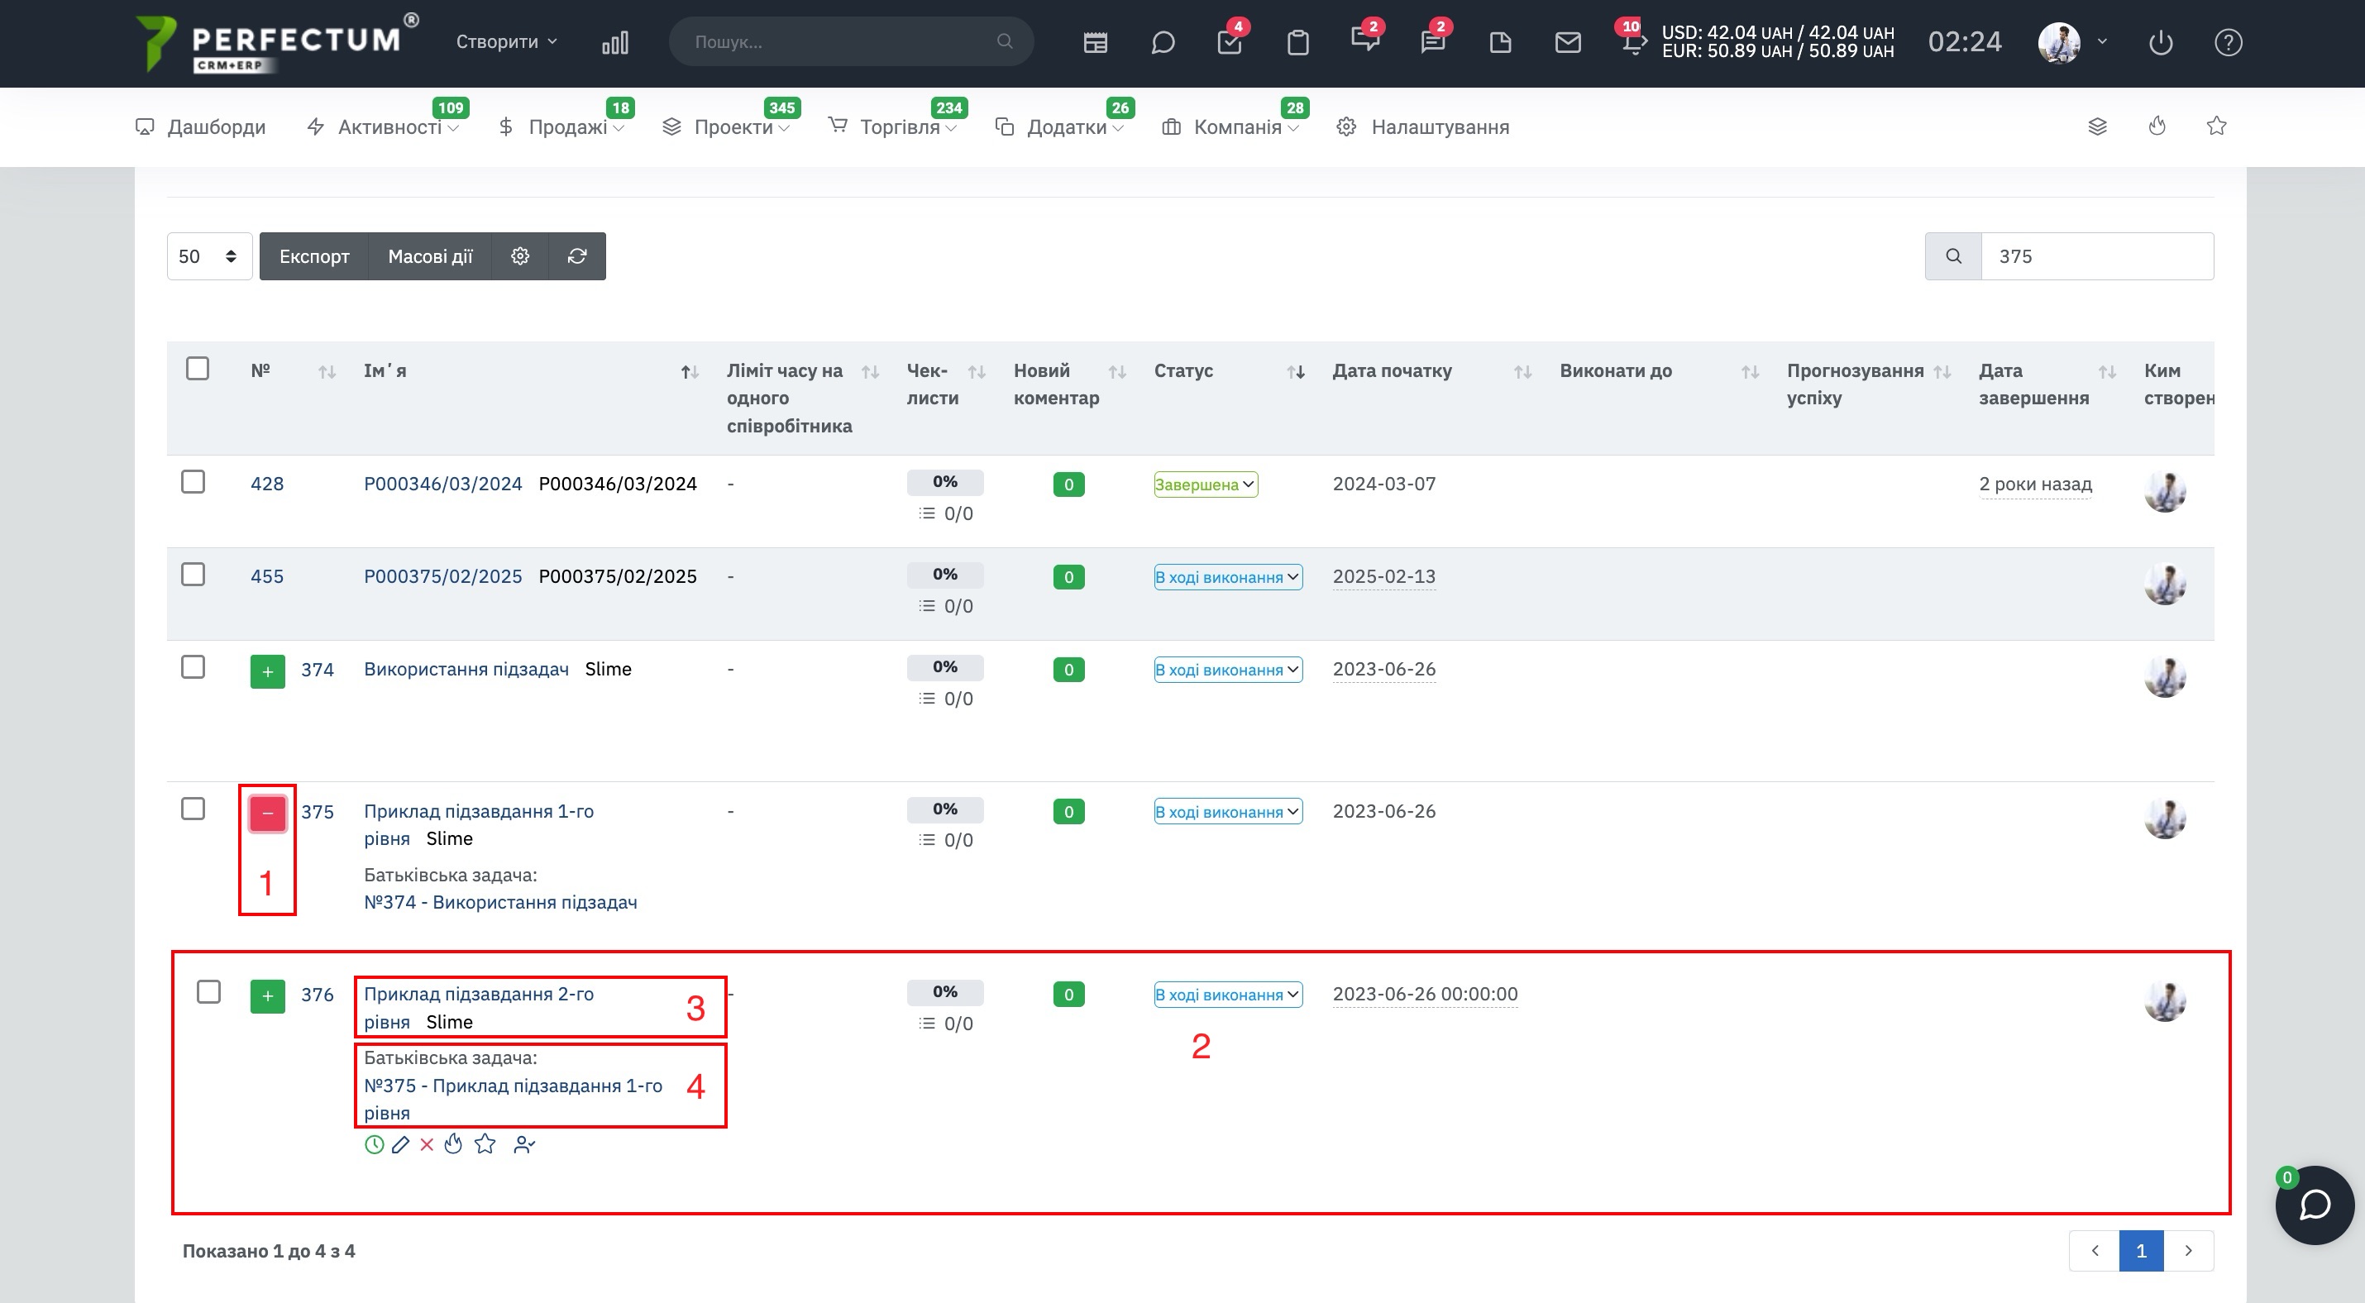This screenshot has height=1303, width=2365.
Task: Open the 'Створити' dropdown menu
Action: (x=507, y=42)
